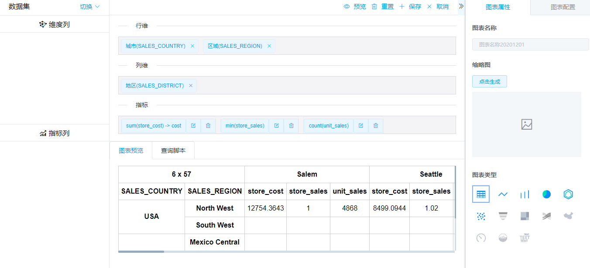Screen dimensions: 590x268
Task: Click the 保存 save button
Action: pyautogui.click(x=410, y=7)
